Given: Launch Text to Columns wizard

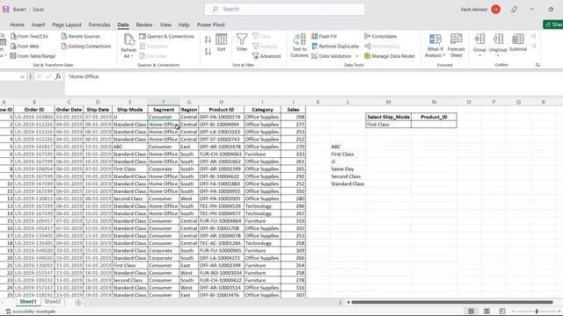Looking at the screenshot, I should coord(299,46).
